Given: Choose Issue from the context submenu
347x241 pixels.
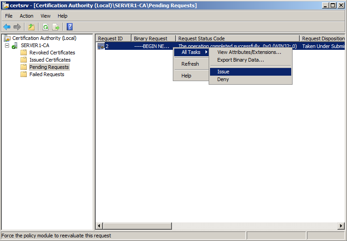Looking at the screenshot, I should (x=223, y=72).
